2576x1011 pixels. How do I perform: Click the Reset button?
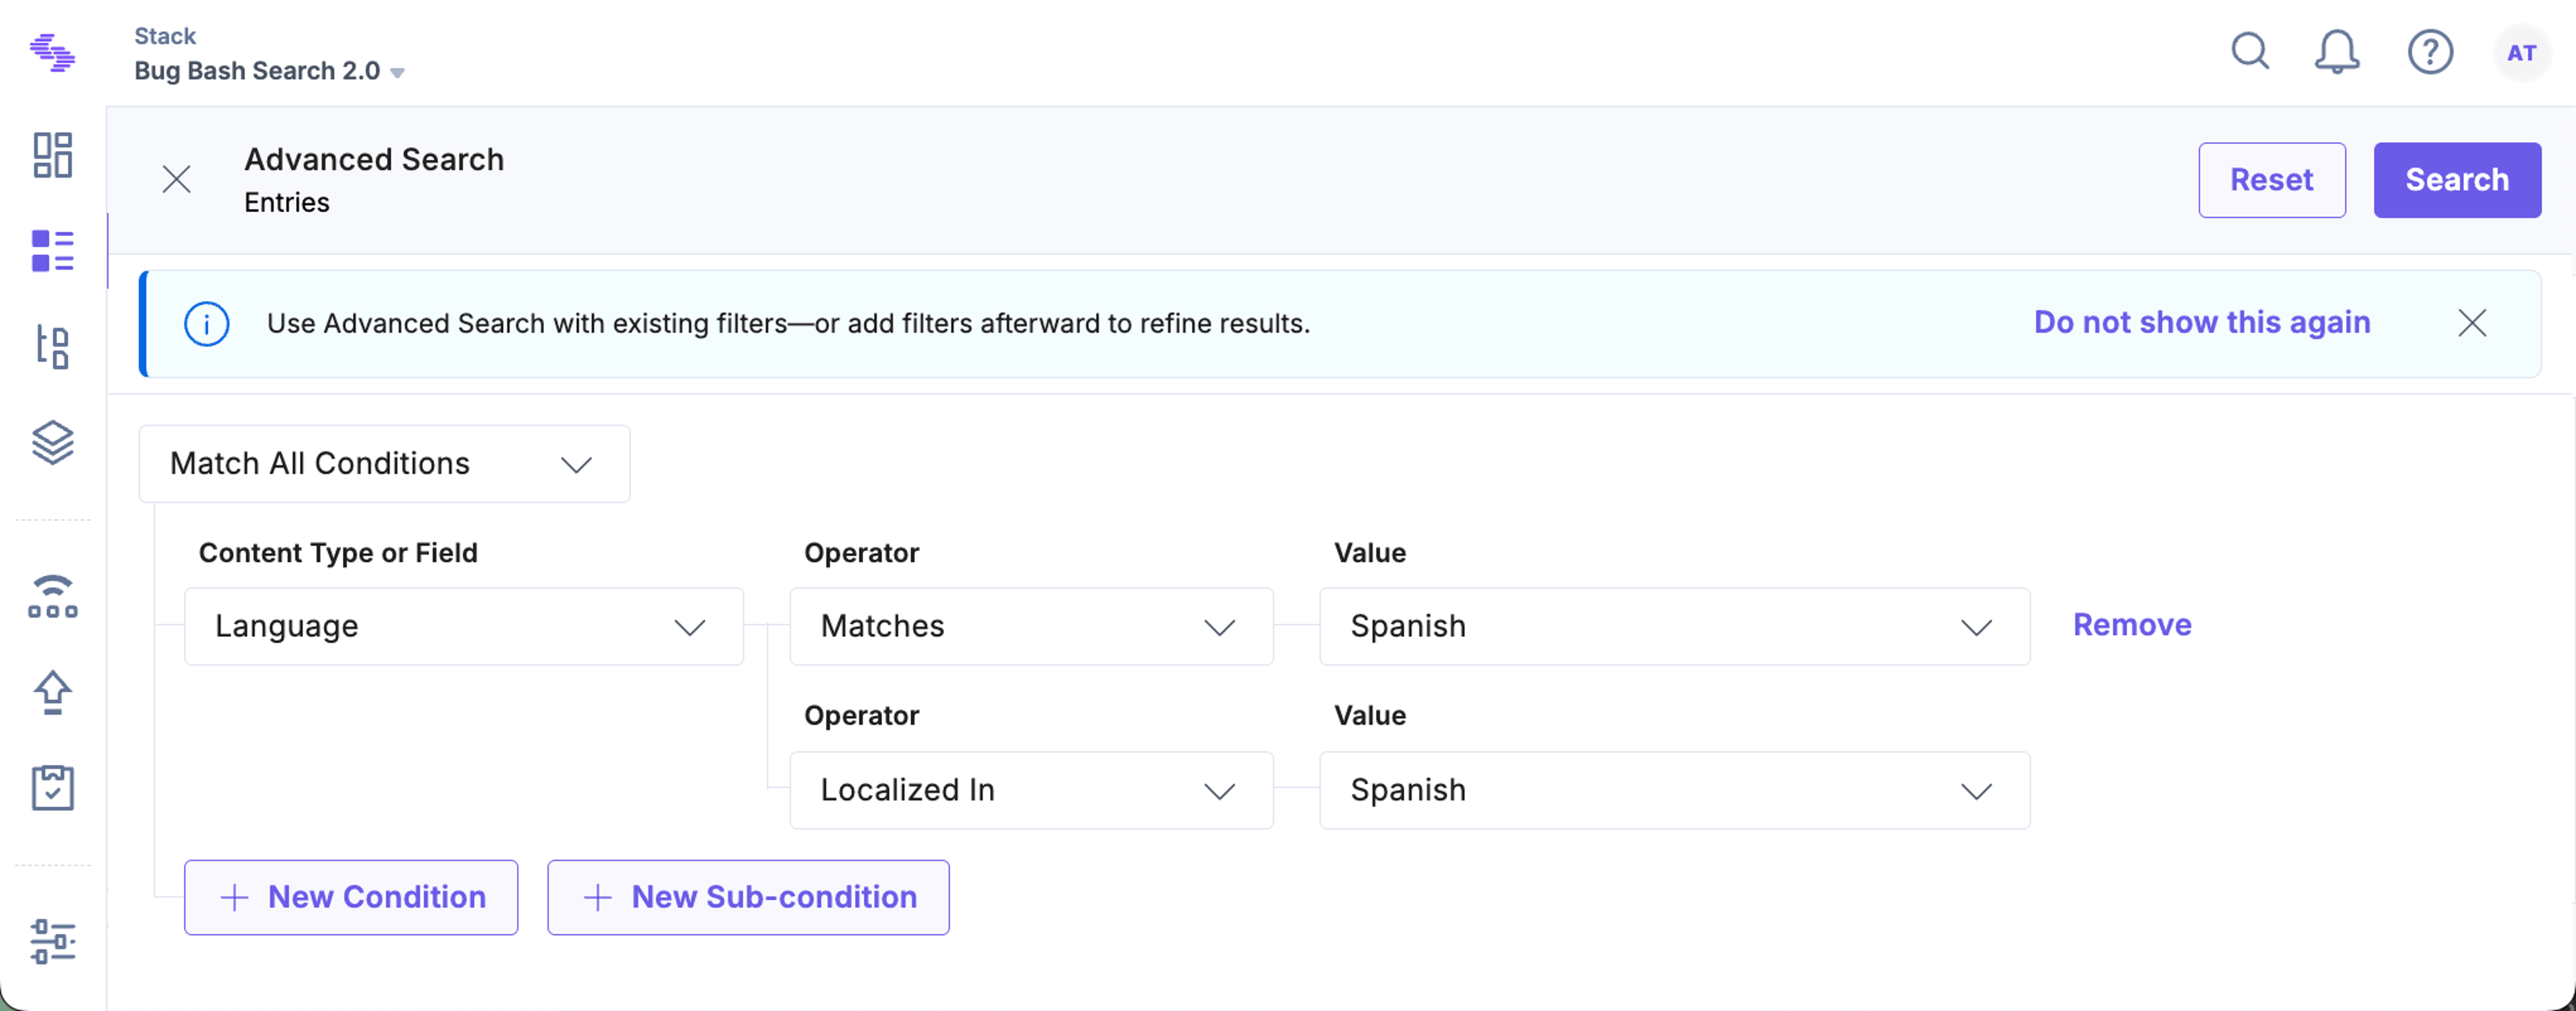point(2271,180)
